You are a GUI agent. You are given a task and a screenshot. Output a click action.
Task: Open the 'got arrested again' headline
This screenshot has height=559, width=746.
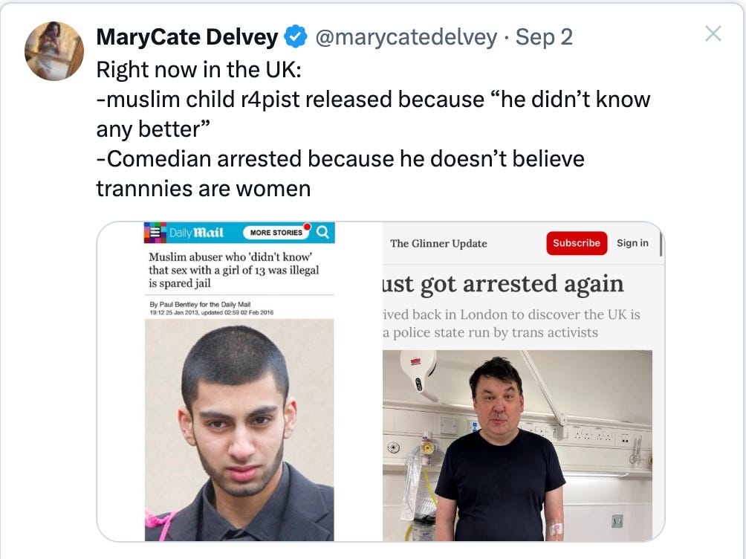pos(503,284)
